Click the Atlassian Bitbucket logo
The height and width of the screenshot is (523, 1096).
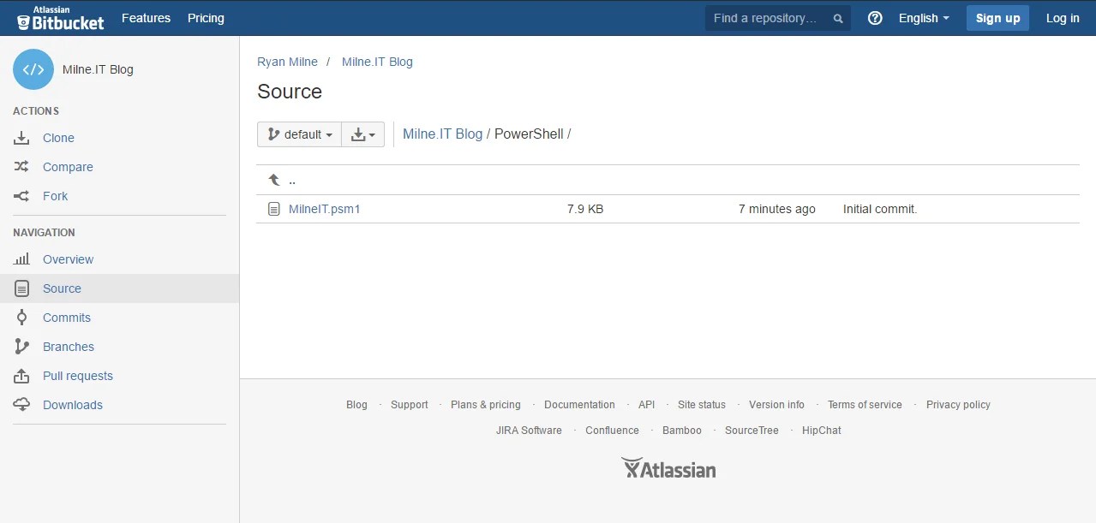click(x=61, y=18)
